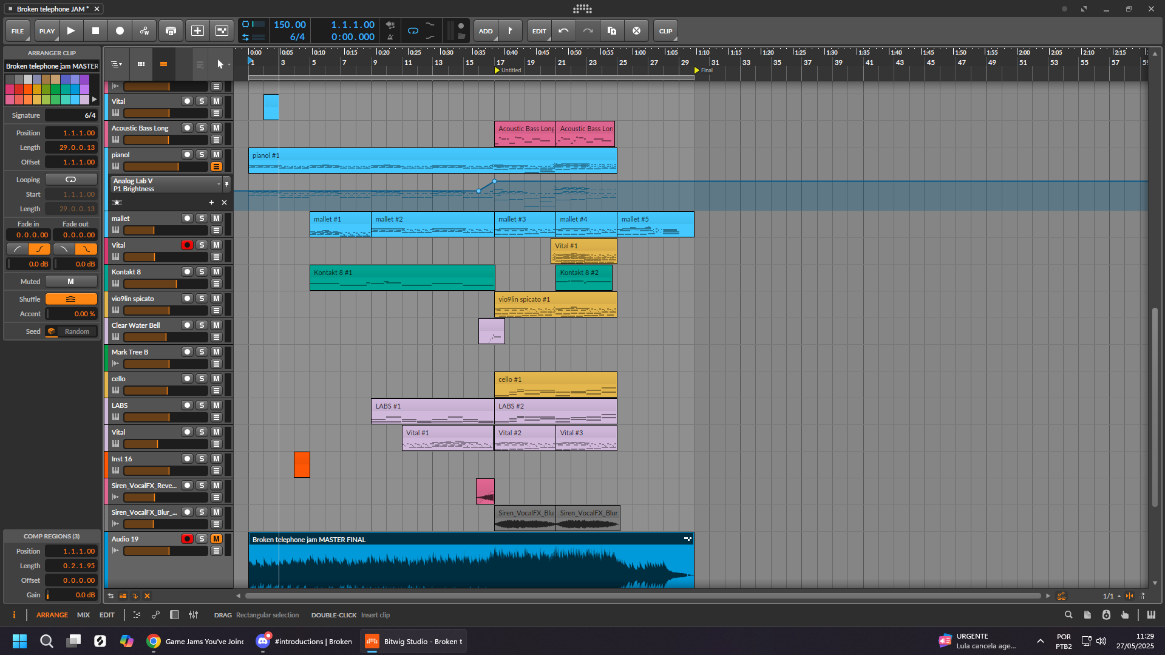Stop playback with the square Stop button

(x=95, y=30)
